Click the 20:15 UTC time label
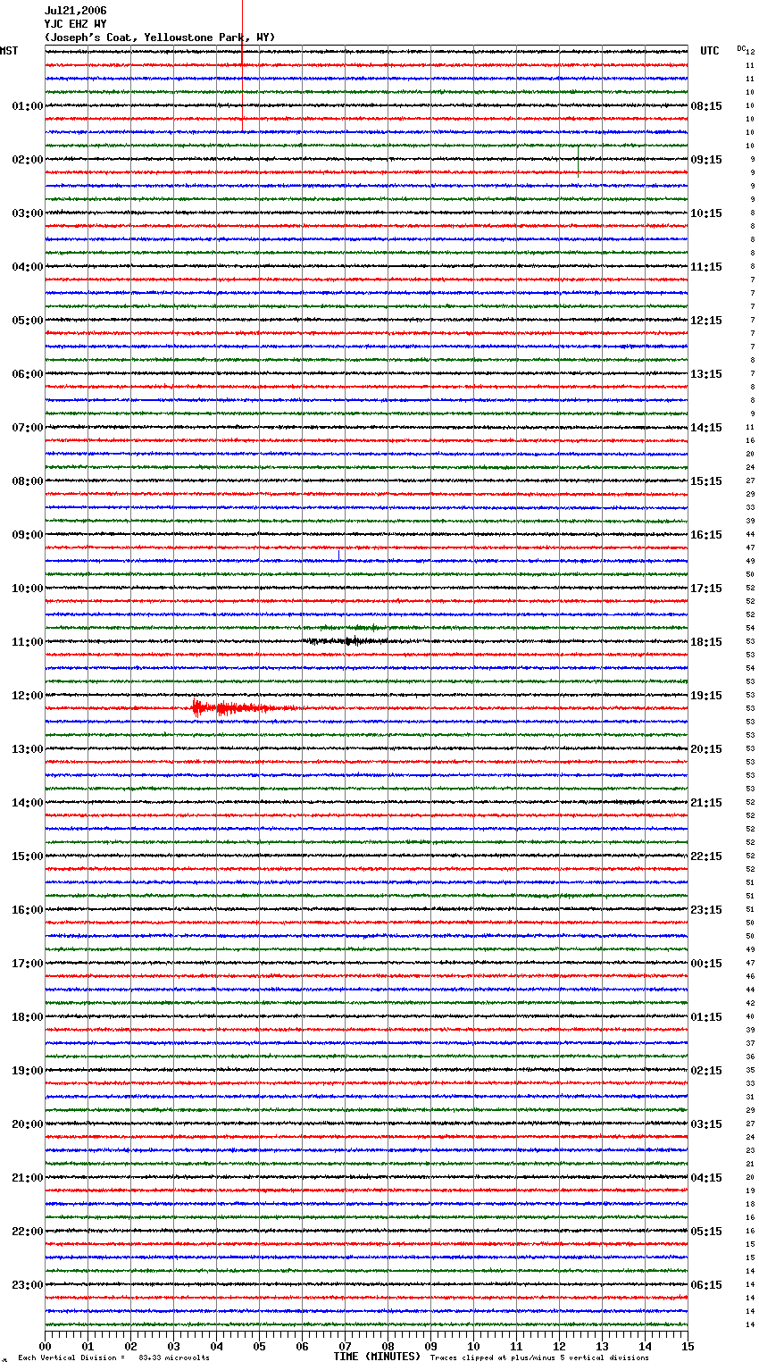 coord(706,749)
